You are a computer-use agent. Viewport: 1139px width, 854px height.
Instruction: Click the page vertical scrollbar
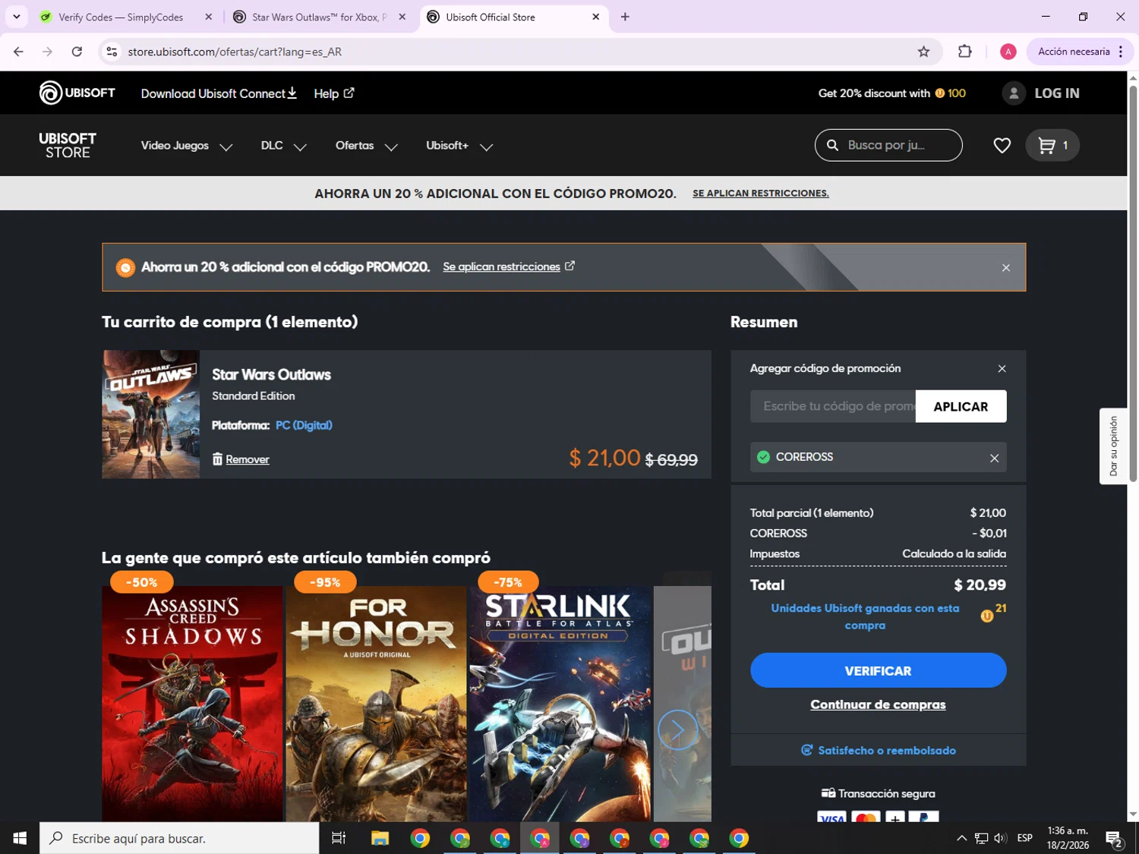[1133, 284]
